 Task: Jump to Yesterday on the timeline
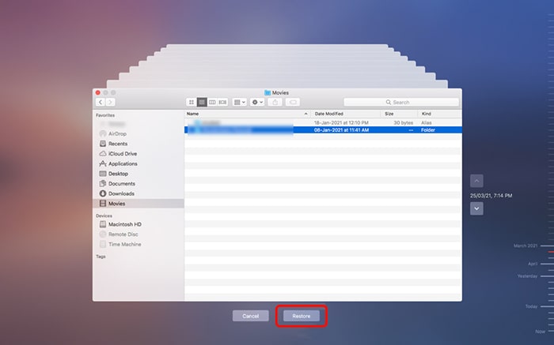click(x=528, y=276)
